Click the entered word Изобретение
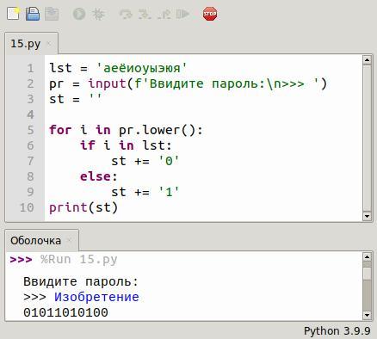 (96, 297)
